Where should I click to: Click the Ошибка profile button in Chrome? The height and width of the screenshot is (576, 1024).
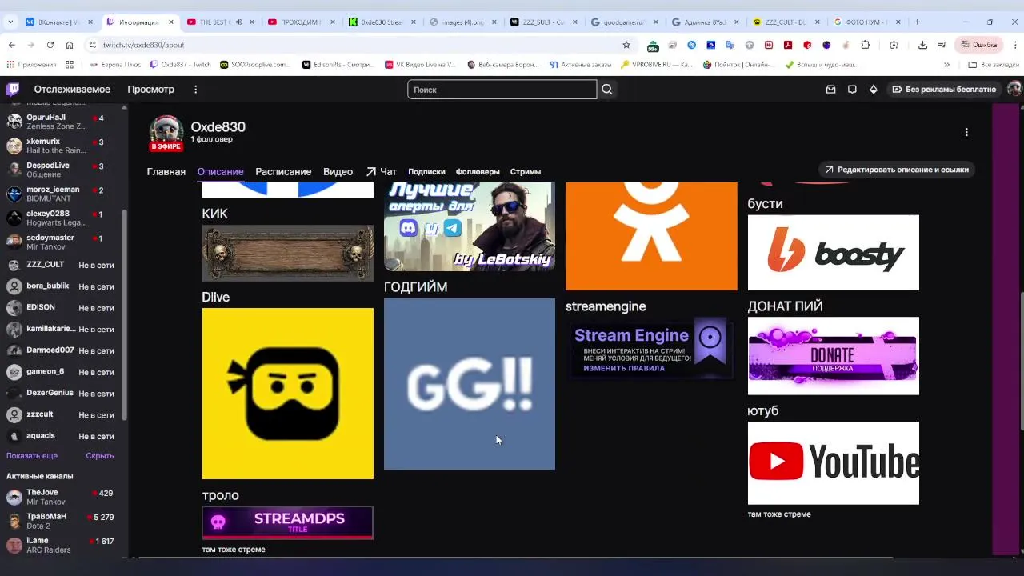tap(979, 45)
